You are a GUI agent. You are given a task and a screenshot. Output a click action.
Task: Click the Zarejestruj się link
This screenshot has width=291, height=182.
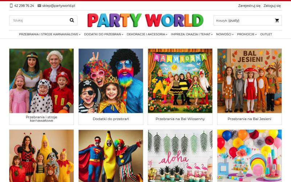point(249,6)
